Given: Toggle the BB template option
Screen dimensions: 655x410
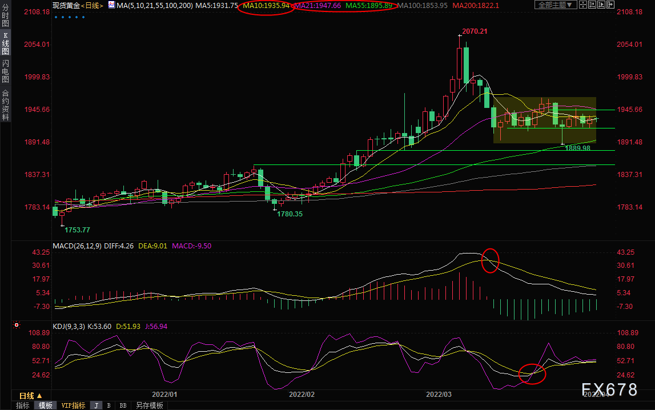Looking at the screenshot, I should [x=123, y=405].
